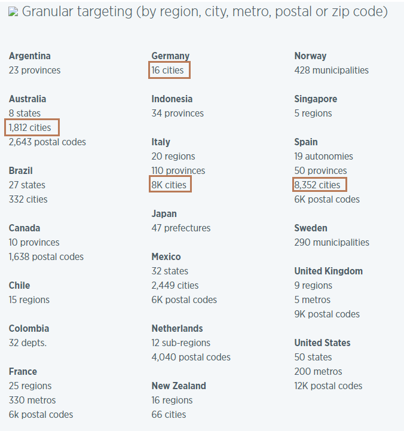This screenshot has width=404, height=431.
Task: Select Brazil's 332 cities line
Action: (28, 200)
